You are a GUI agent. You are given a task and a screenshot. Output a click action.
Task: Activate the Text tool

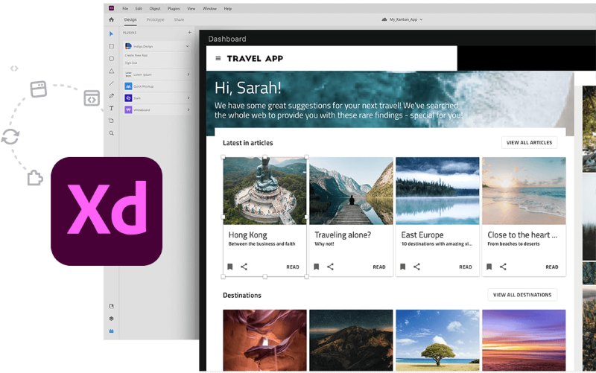click(111, 108)
